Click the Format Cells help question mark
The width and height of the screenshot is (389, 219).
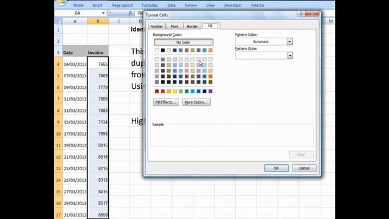point(301,13)
